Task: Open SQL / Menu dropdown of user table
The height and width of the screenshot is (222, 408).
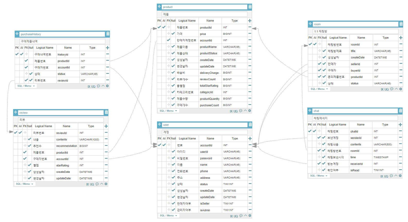Action: coord(169,216)
